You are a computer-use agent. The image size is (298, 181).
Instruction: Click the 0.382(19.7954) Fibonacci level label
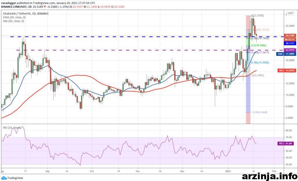click(260, 39)
